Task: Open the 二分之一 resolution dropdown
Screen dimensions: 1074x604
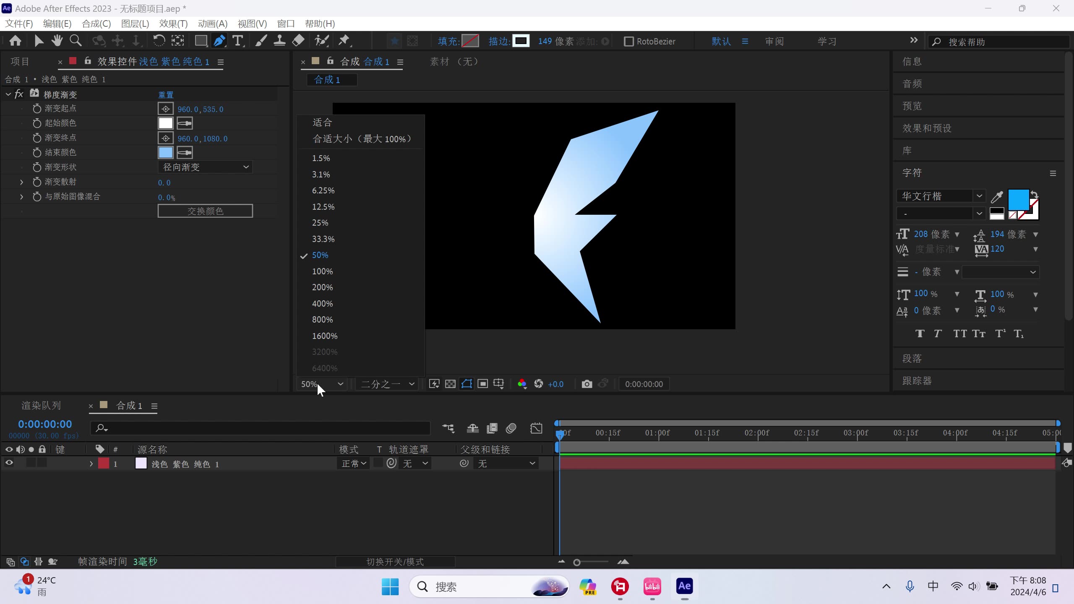Action: pyautogui.click(x=387, y=384)
